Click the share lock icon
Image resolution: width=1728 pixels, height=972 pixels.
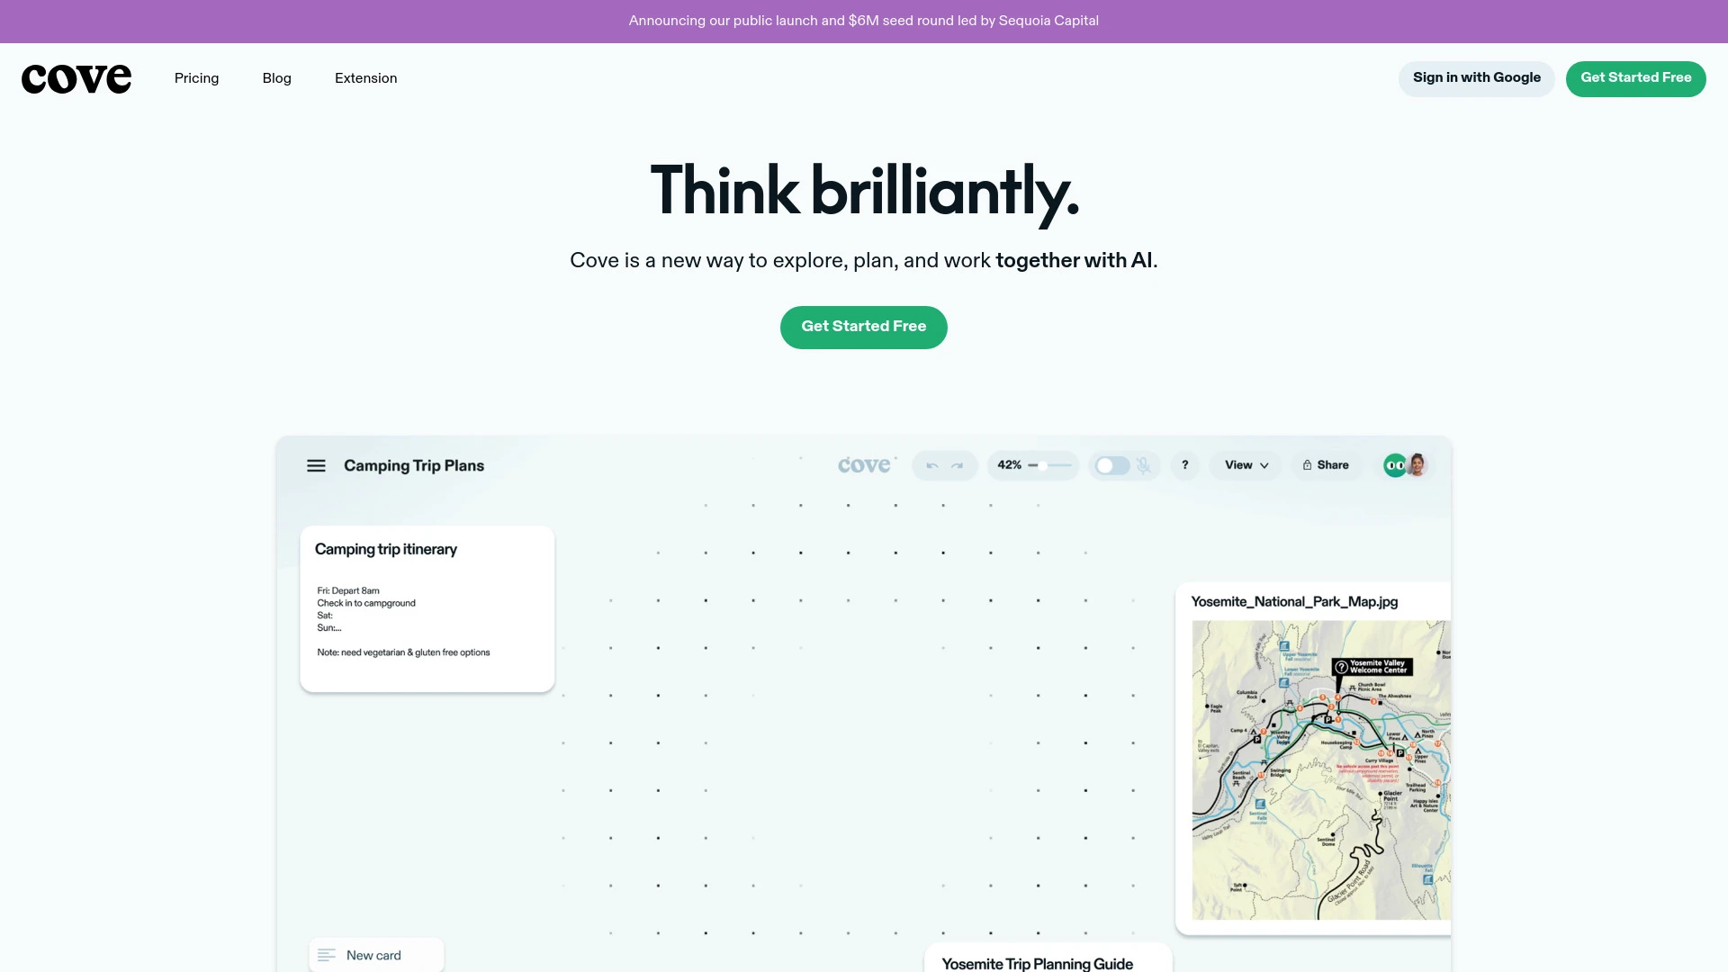pos(1307,464)
